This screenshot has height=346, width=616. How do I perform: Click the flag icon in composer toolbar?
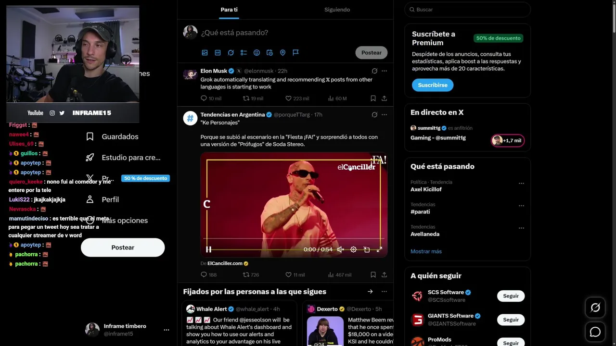pos(295,52)
